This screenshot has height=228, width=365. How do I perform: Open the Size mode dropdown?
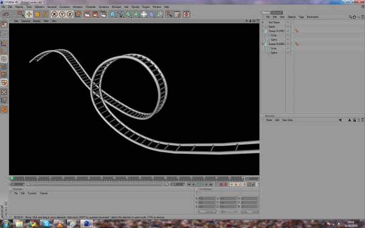(x=228, y=212)
